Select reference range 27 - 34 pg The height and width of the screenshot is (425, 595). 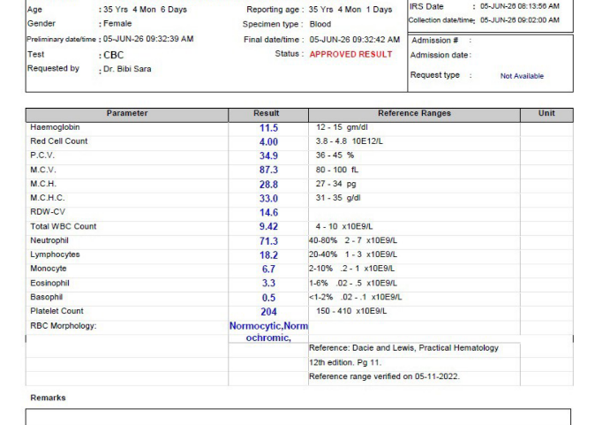pos(335,184)
